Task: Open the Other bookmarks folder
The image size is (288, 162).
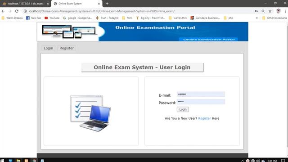Action: 274,18
